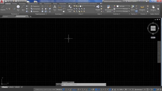The height and width of the screenshot is (91, 162).
Task: Click the status bar customization menu icon
Action: [x=161, y=89]
